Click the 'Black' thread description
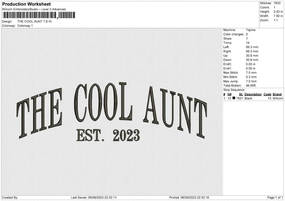The width and height of the screenshot is (285, 201). tap(248, 98)
